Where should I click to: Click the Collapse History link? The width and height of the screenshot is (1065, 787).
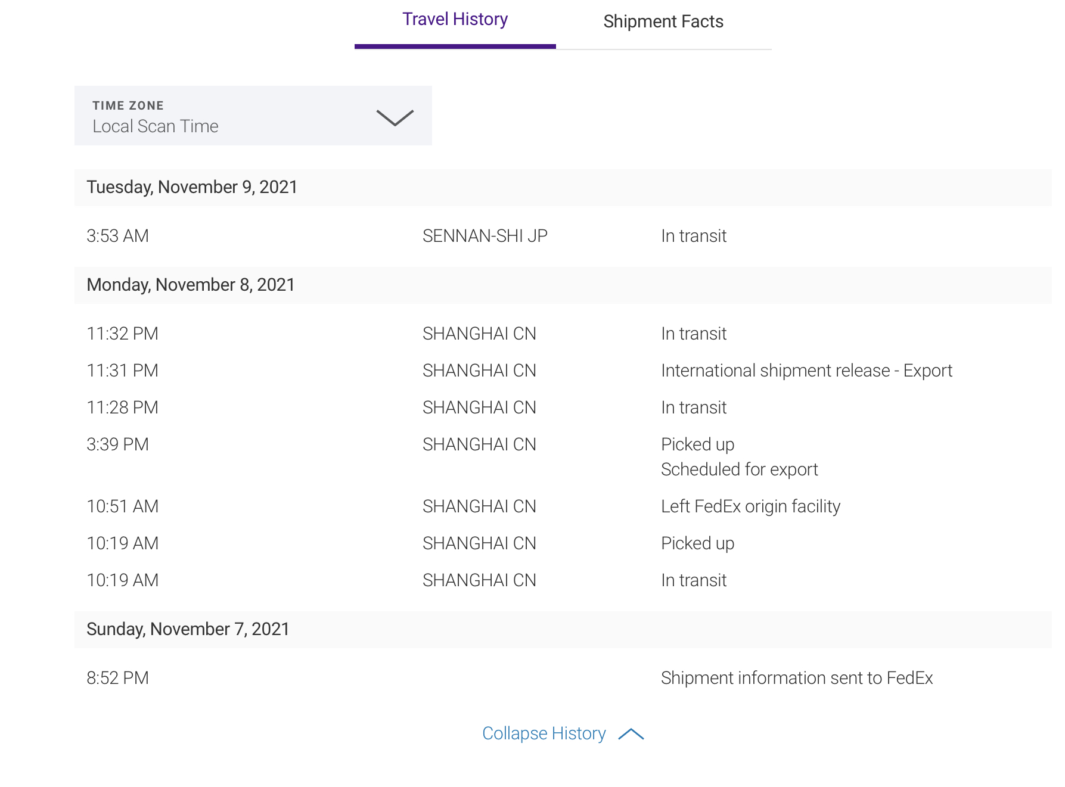[x=544, y=733]
